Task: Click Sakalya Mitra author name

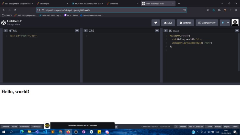Action: click(x=13, y=24)
